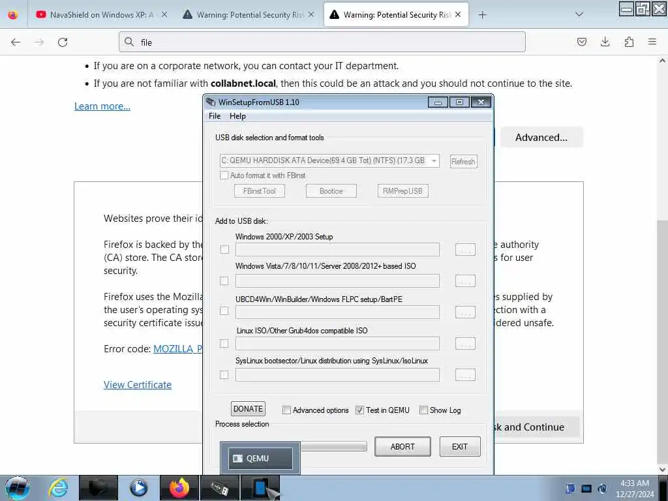Click the Firefox back arrow
This screenshot has height=501, width=668.
16,42
